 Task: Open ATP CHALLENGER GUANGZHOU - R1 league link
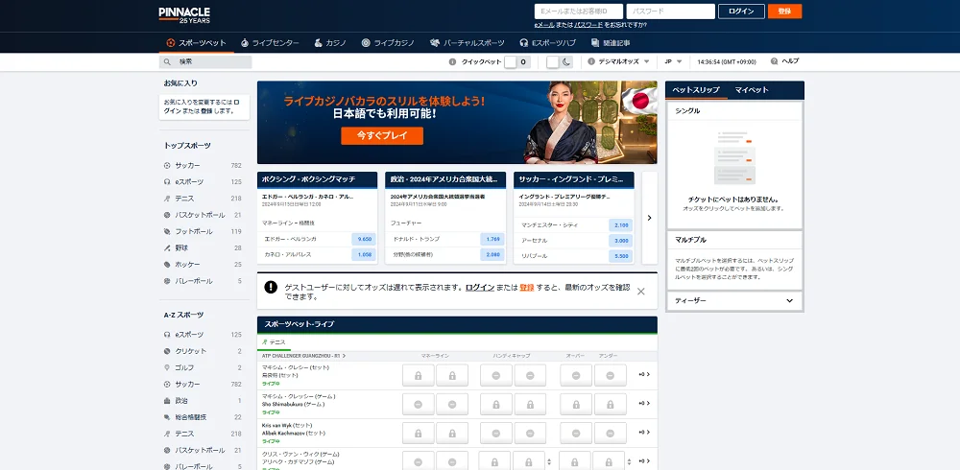[303, 356]
